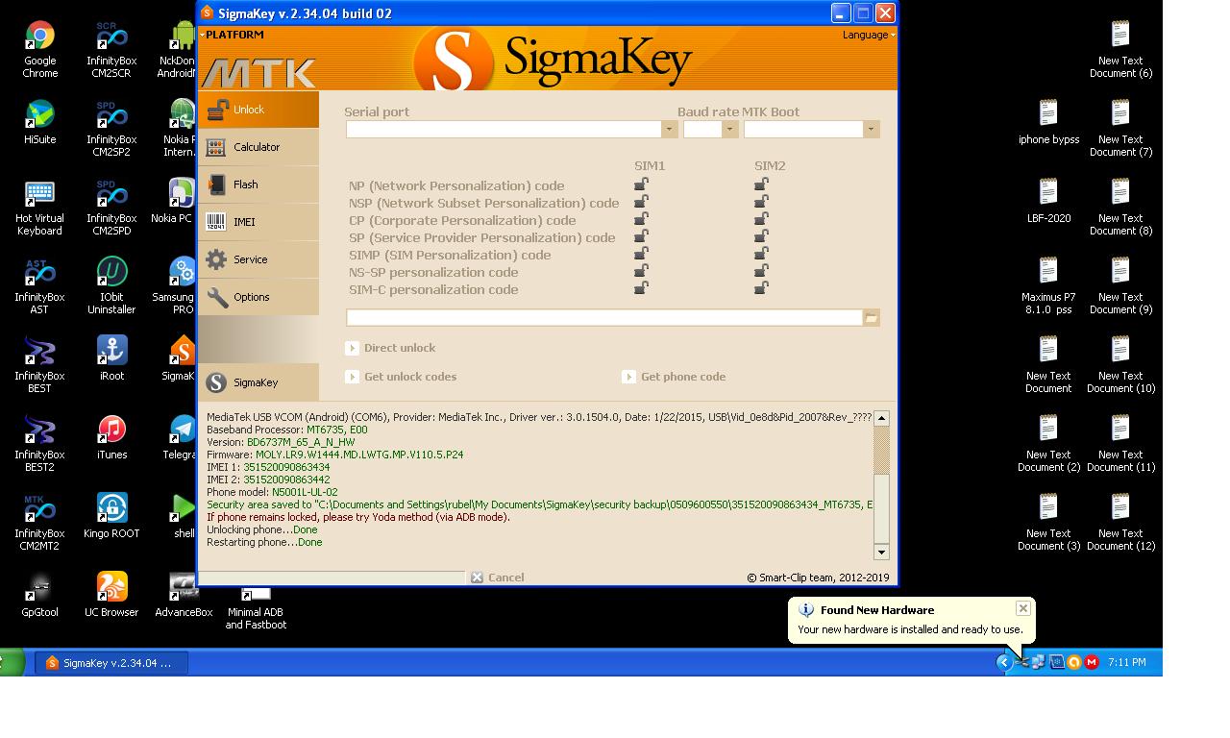Click the progress bar at bottom
This screenshot has width=1230, height=738.
(332, 578)
